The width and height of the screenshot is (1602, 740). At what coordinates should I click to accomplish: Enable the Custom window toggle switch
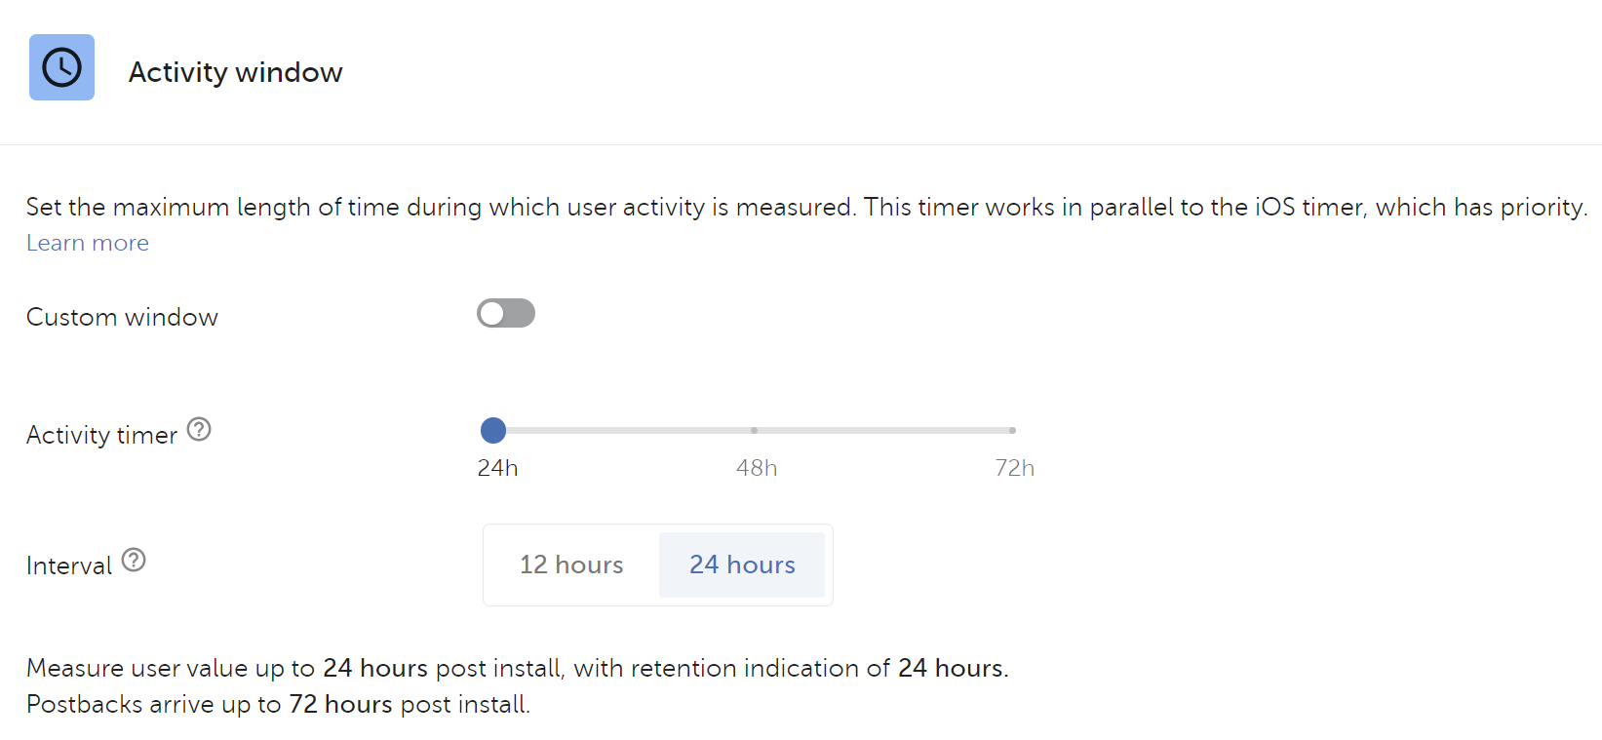click(x=505, y=313)
